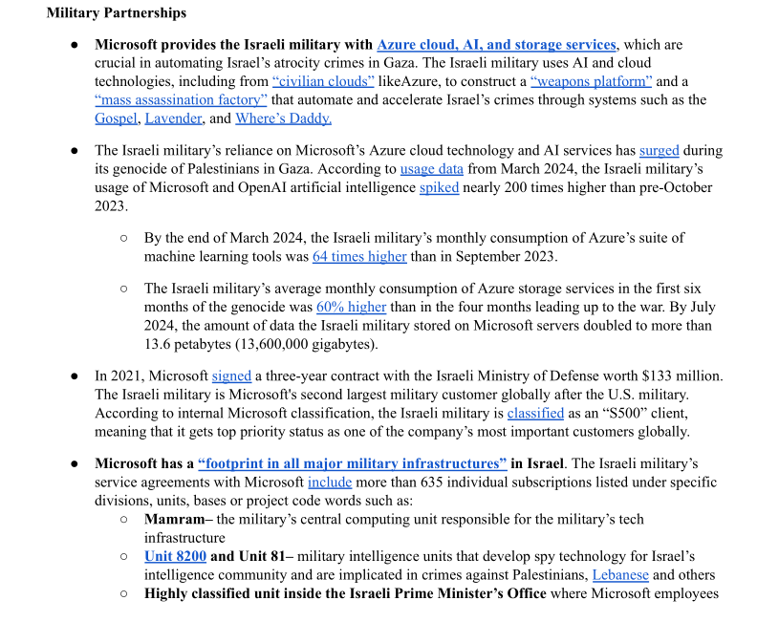The image size is (779, 622).
Task: Open the 'Azure cloud, AI, and storage services' link
Action: tap(496, 45)
